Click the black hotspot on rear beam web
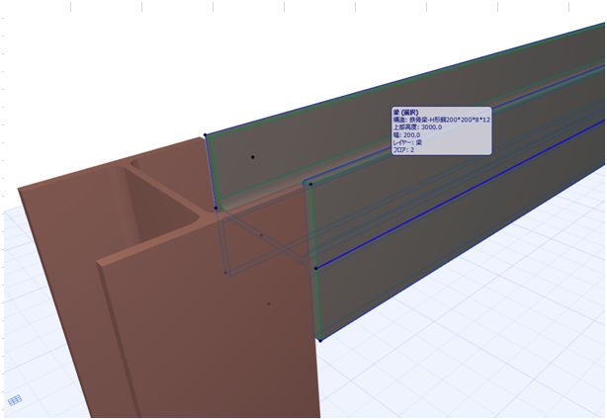Image resolution: width=607 pixels, height=420 pixels. [x=253, y=157]
